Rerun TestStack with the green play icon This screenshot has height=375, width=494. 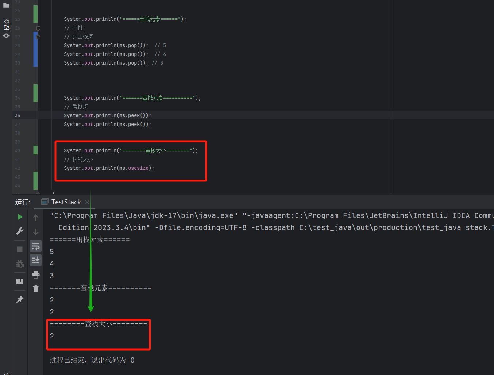tap(20, 217)
